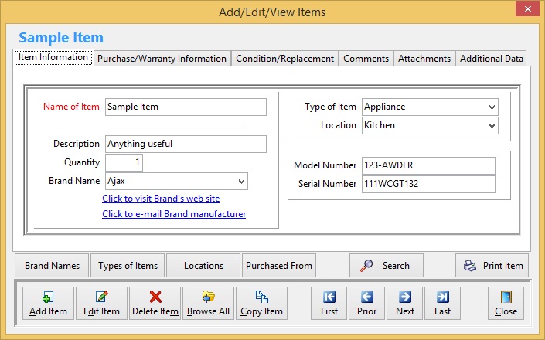
Task: Go to Prior record button
Action: pyautogui.click(x=366, y=303)
